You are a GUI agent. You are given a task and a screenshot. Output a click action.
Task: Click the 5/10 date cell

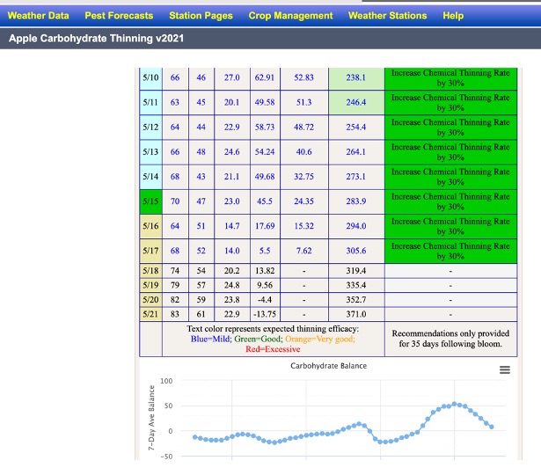point(150,78)
